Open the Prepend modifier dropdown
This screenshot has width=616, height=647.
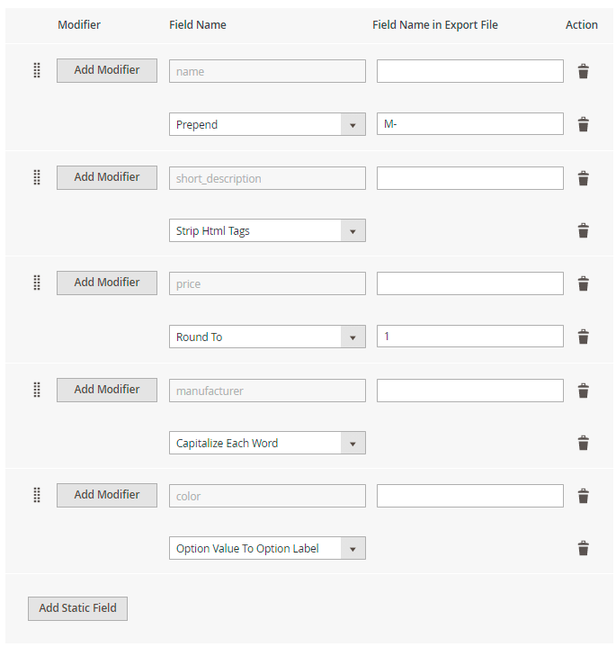coord(267,124)
